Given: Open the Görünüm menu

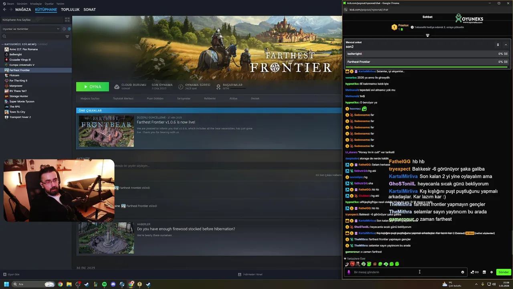Looking at the screenshot, I should 22,3.
